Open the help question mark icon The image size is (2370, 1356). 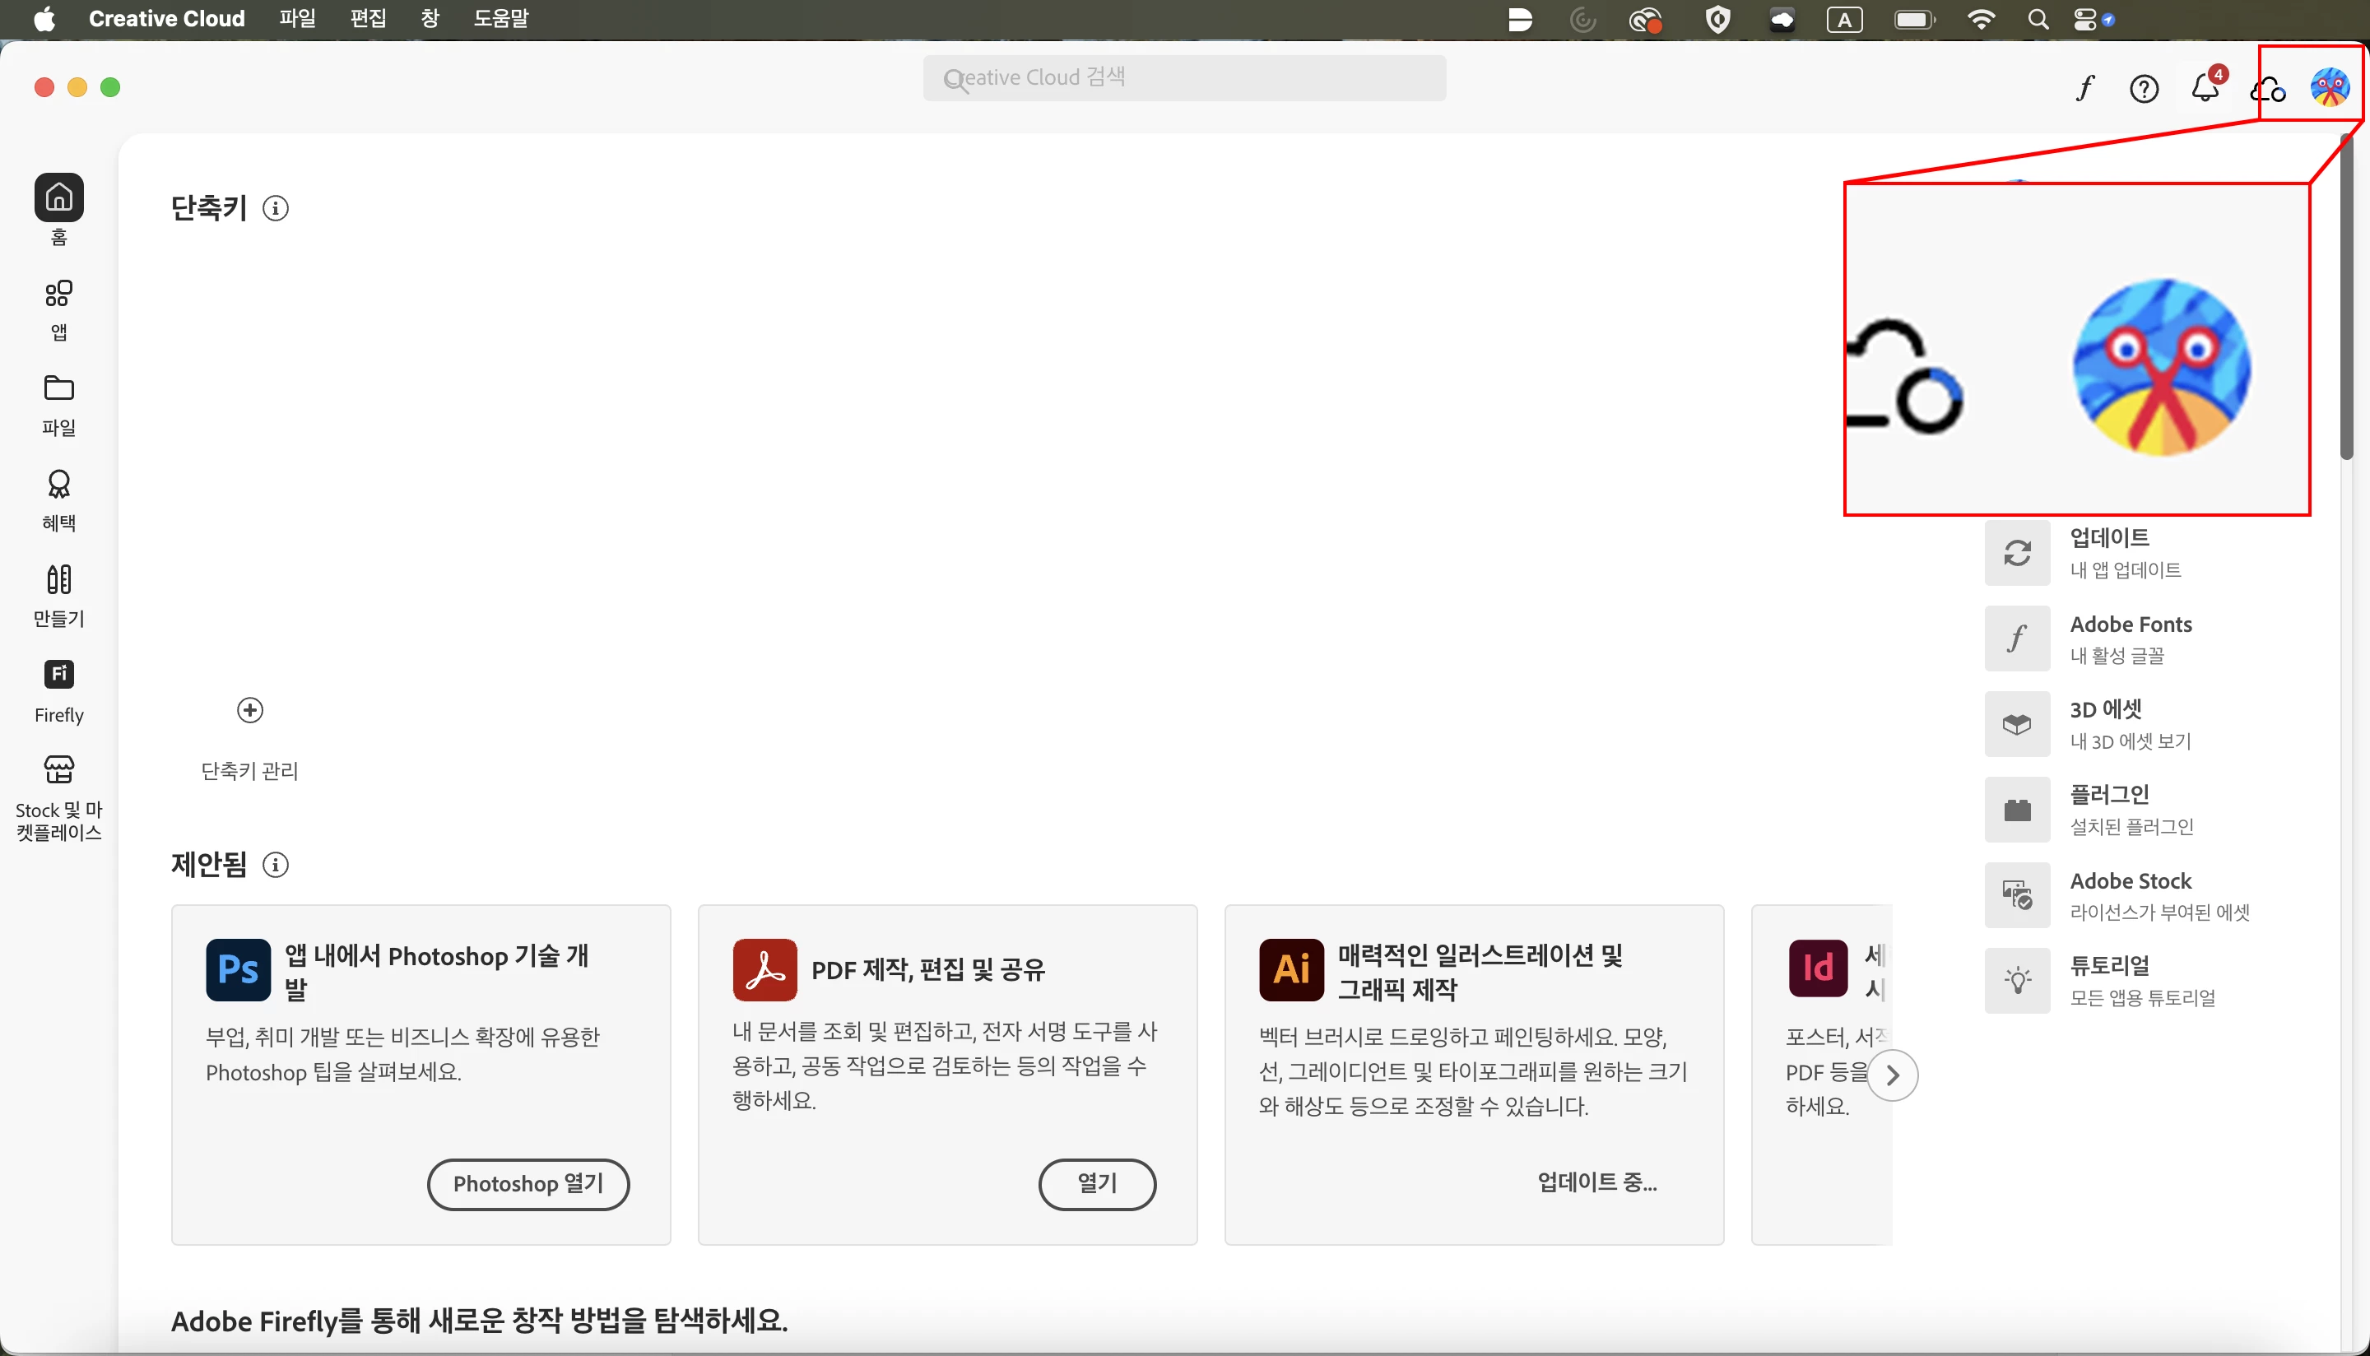(2144, 89)
